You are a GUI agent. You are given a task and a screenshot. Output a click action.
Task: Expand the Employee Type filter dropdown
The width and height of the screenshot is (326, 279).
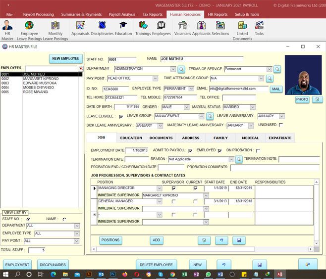pyautogui.click(x=77, y=233)
